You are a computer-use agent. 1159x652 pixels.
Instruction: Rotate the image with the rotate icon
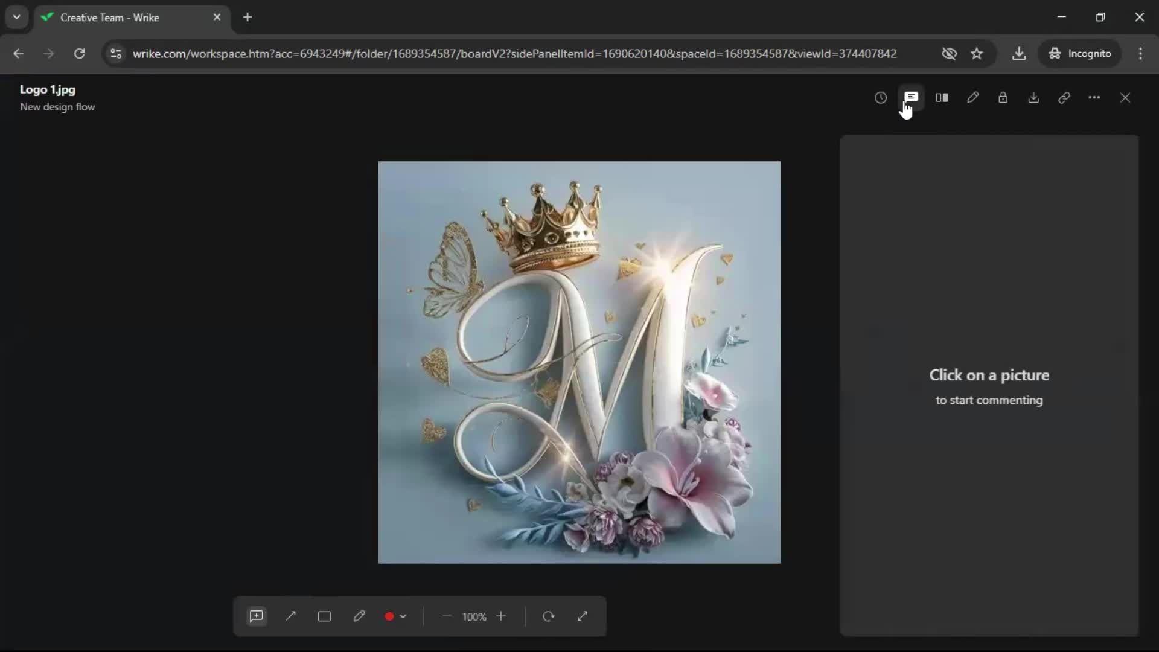(x=548, y=616)
